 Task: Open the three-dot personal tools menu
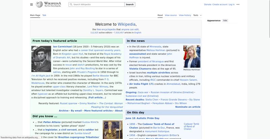point(238,4)
